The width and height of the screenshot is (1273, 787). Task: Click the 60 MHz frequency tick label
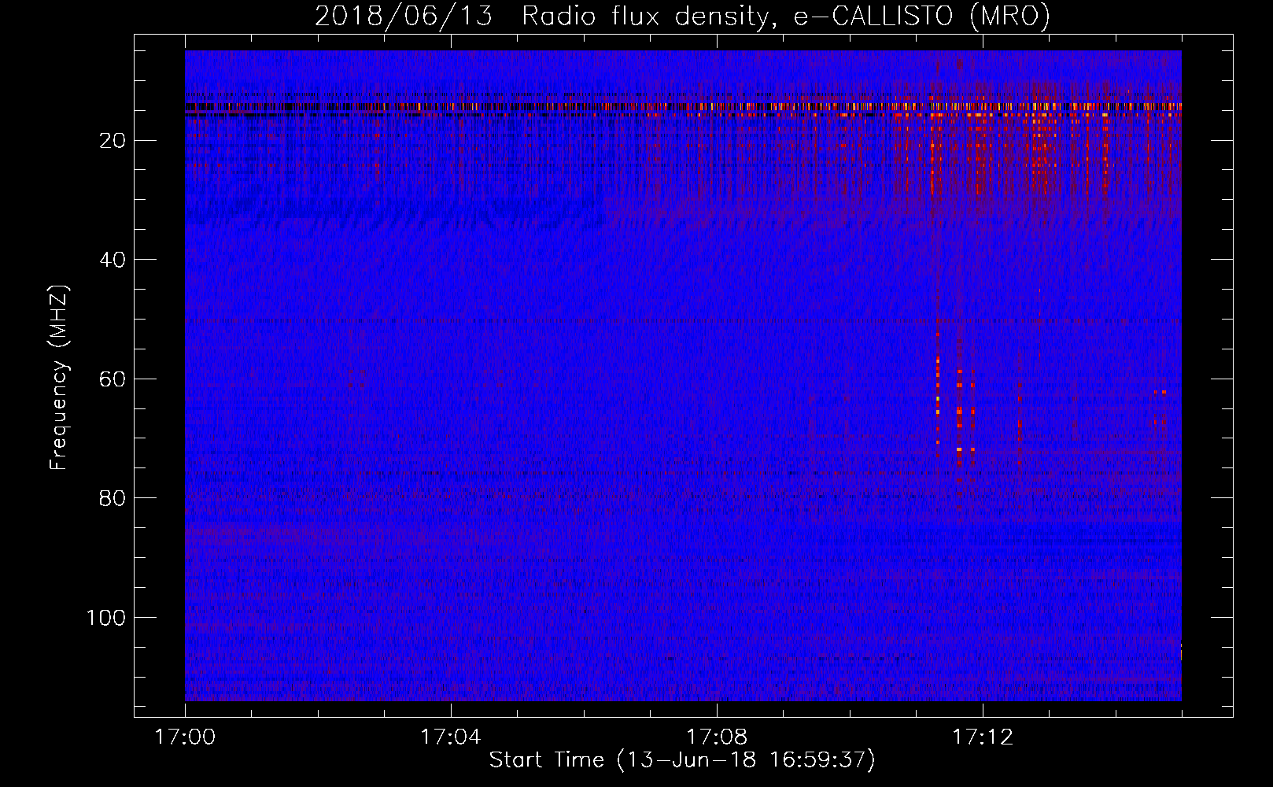coord(113,379)
